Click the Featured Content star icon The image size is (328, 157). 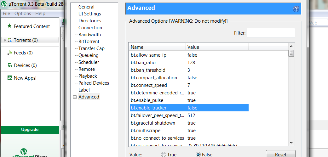tap(9, 26)
